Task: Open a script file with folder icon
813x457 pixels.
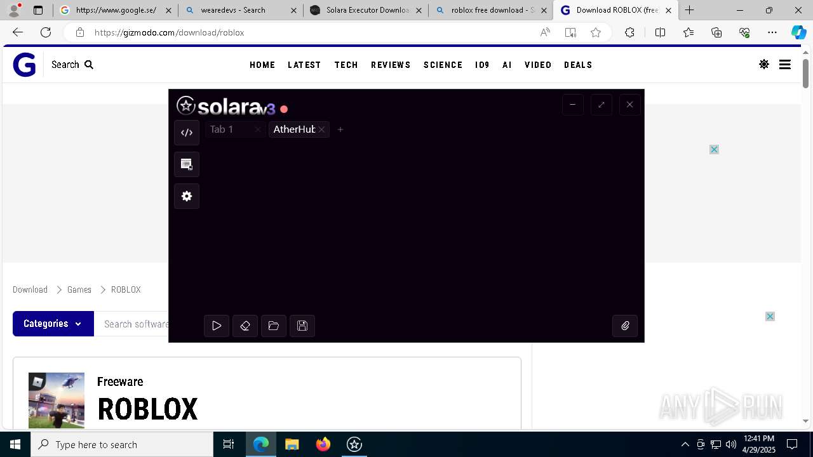Action: [x=274, y=326]
